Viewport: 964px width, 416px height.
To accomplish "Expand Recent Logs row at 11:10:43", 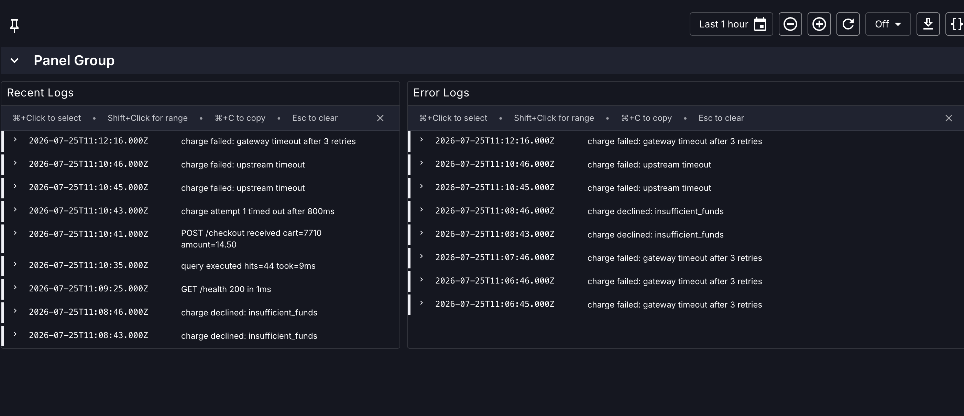I will coord(15,210).
